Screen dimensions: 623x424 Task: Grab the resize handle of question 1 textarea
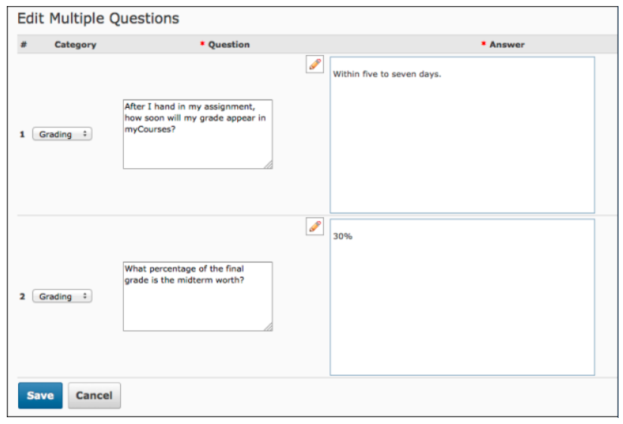268,164
